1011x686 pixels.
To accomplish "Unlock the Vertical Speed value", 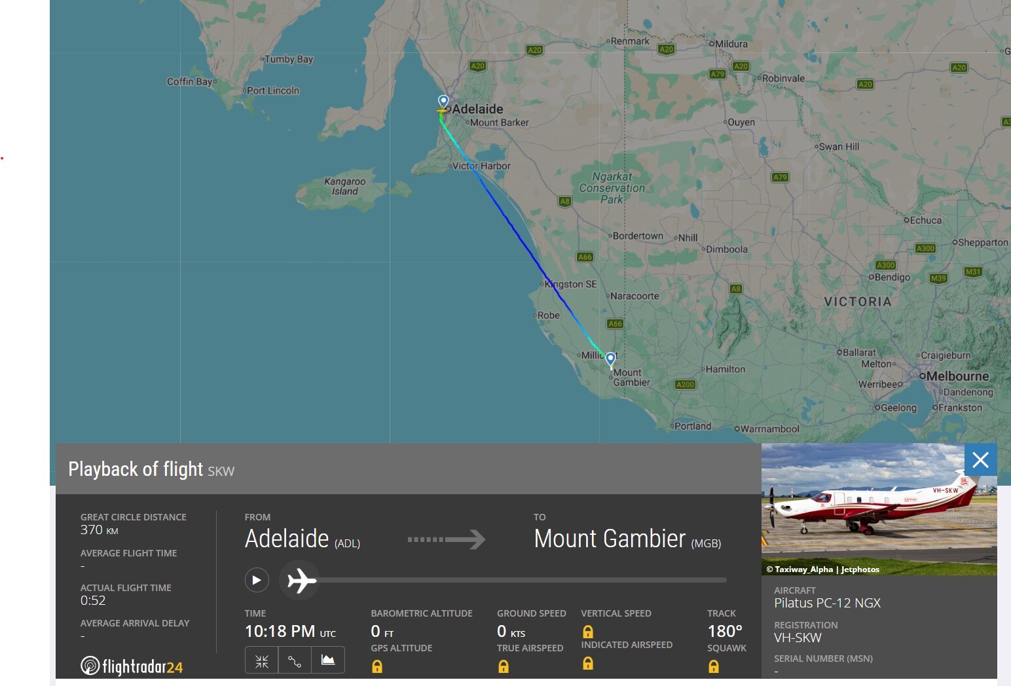I will pos(587,632).
